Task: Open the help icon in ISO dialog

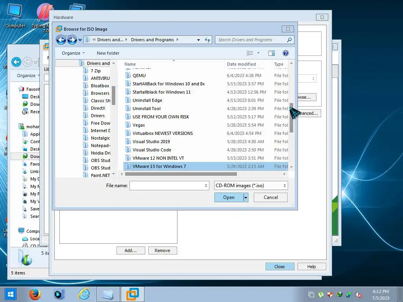Action: click(286, 53)
